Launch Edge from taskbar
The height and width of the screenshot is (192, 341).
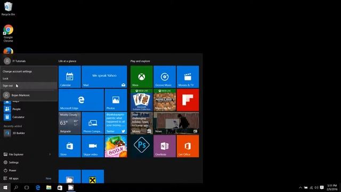click(x=38, y=187)
